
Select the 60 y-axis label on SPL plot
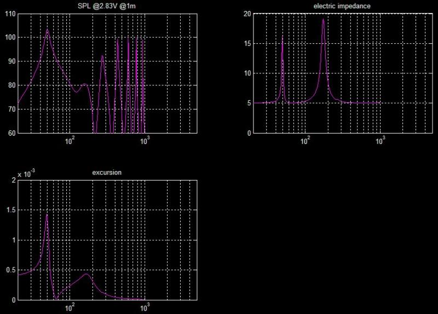[x=12, y=133]
